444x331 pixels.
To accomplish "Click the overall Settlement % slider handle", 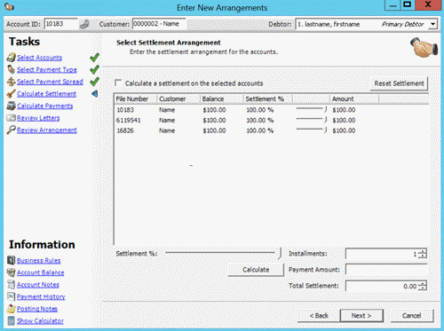I will 280,253.
